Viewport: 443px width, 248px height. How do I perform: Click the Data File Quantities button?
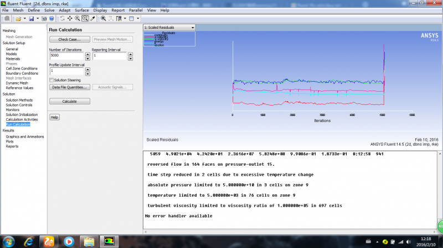click(70, 87)
